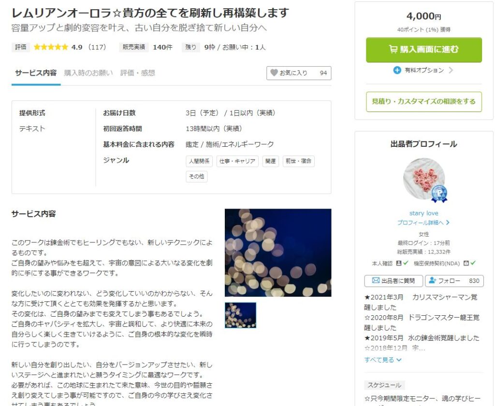Click the five-star rating icons
495x406 pixels.
tap(51, 47)
